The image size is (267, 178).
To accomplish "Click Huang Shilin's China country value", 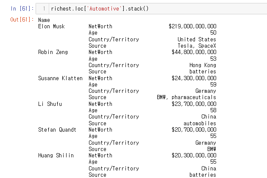I will coord(209,168).
